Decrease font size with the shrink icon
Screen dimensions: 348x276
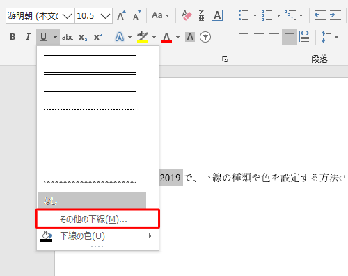tap(136, 15)
